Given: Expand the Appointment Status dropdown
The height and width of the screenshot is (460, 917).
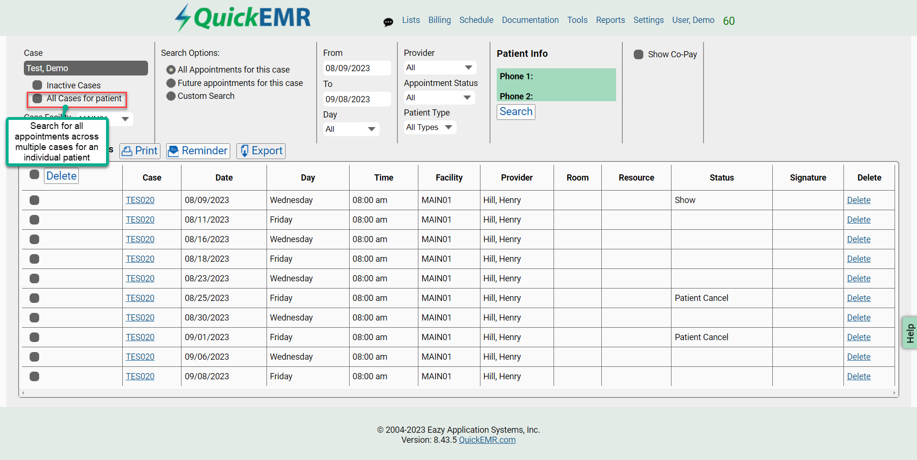Looking at the screenshot, I should tap(439, 98).
